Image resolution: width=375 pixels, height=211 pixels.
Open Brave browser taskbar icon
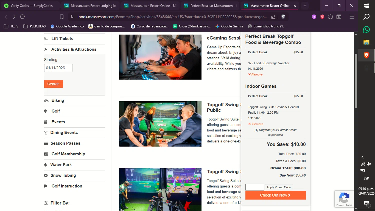tap(366, 55)
